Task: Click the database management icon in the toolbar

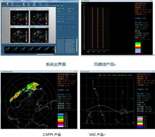Action: (x=34, y=4)
